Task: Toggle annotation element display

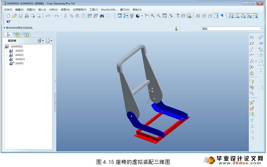Action: (255, 16)
